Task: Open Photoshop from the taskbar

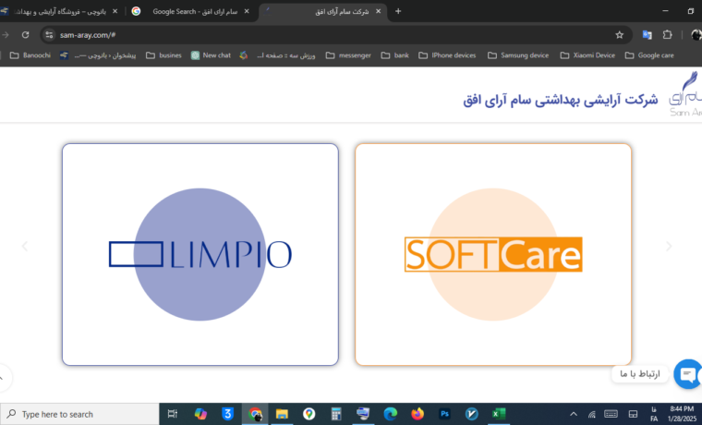Action: point(444,414)
